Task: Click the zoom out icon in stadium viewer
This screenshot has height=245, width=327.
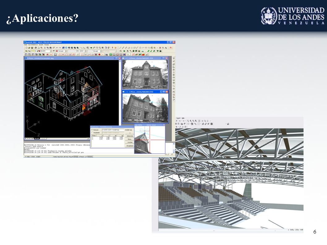Action: click(x=193, y=121)
